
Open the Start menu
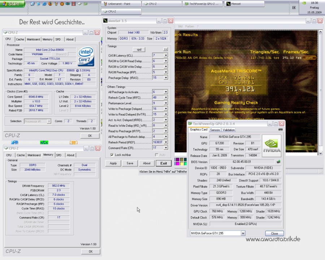pyautogui.click(x=12, y=4)
